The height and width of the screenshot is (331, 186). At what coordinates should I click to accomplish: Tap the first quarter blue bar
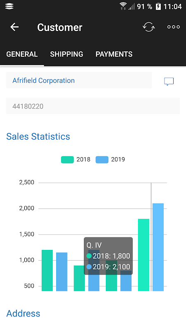[62, 272]
